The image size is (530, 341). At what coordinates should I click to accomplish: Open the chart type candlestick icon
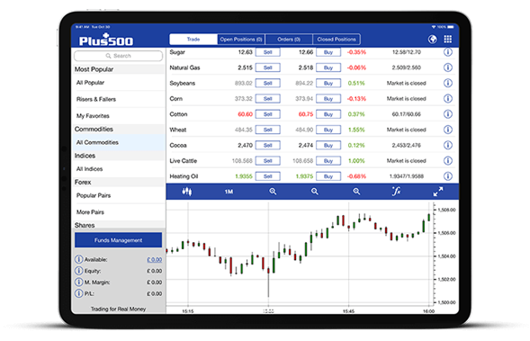pyautogui.click(x=187, y=192)
